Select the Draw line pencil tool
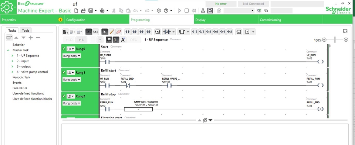The height and width of the screenshot is (145, 355). tap(112, 32)
